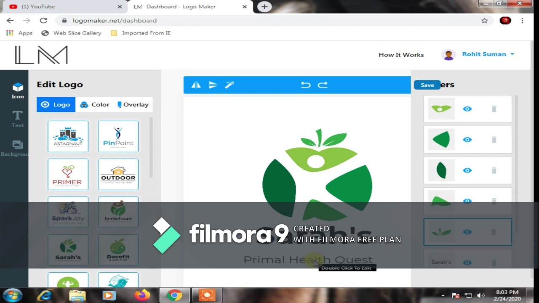Click the logo template list scrollbar
Screen dimensions: 539x303
coord(151,147)
